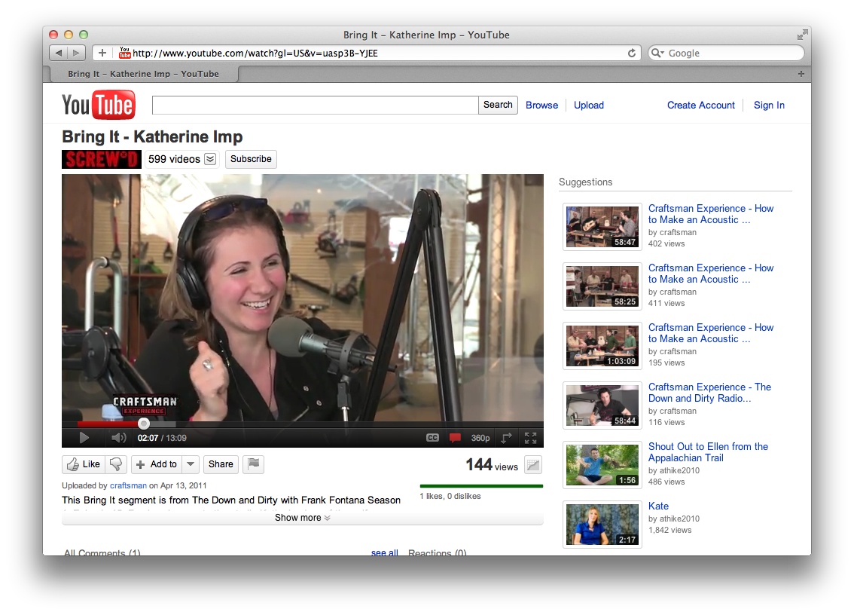Open the Browse link

click(x=542, y=106)
